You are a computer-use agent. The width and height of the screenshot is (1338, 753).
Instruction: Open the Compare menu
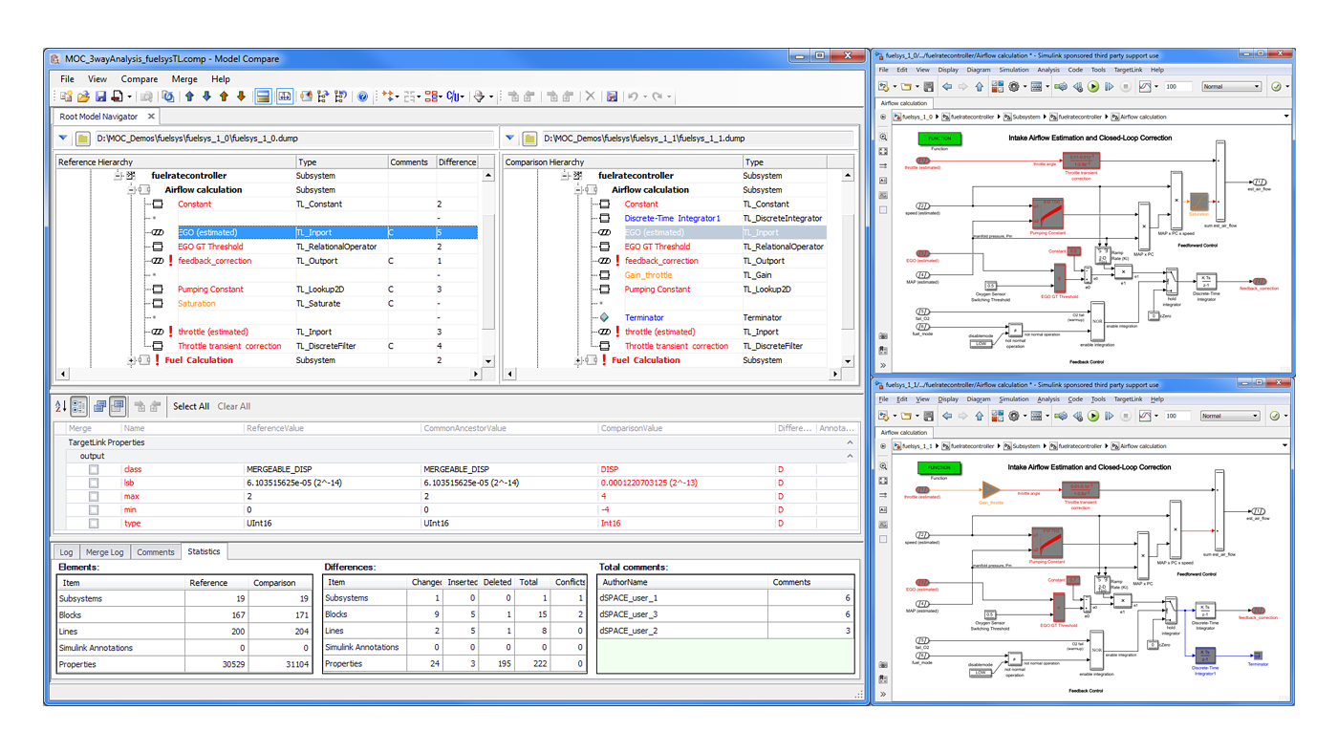tap(140, 78)
